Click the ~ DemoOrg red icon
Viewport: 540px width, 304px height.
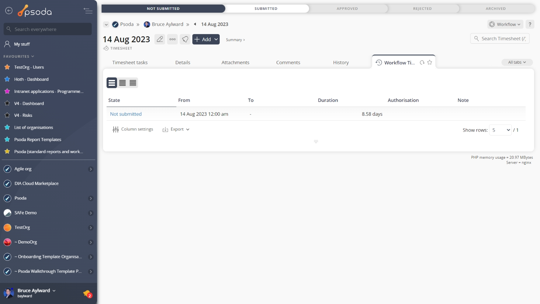7,242
